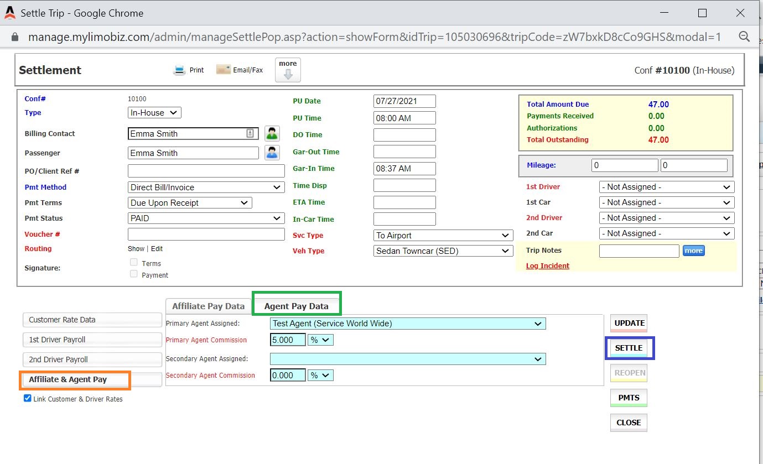Switch to the Affiliate Pay Data tab
This screenshot has height=464, width=763.
point(208,306)
